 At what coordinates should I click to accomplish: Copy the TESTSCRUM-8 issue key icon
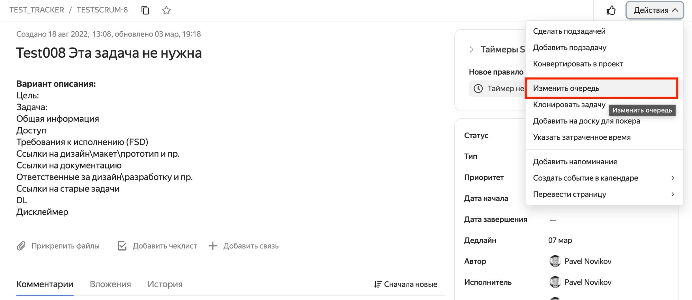145,10
